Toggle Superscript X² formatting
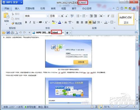140x110 pixels. pos(46,22)
